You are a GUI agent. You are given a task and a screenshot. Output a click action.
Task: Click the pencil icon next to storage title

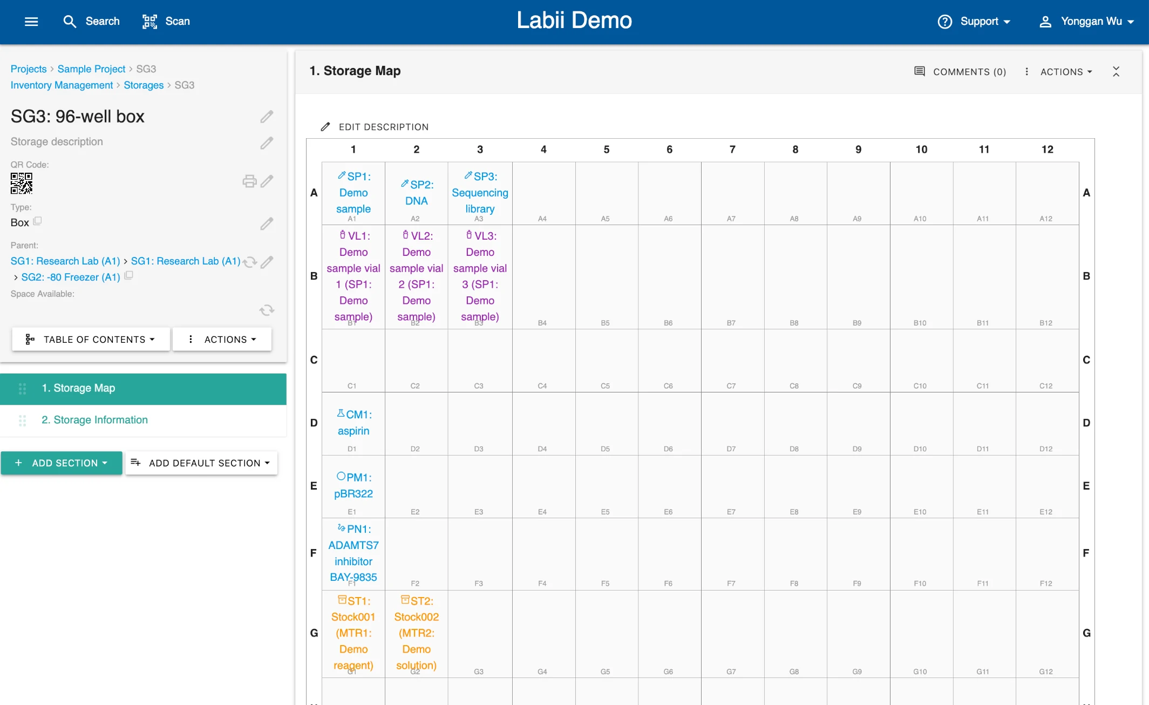[267, 117]
